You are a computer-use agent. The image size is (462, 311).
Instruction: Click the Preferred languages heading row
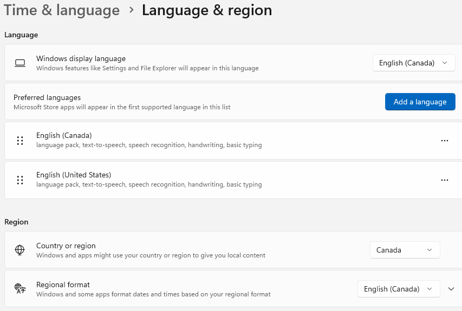pyautogui.click(x=233, y=102)
